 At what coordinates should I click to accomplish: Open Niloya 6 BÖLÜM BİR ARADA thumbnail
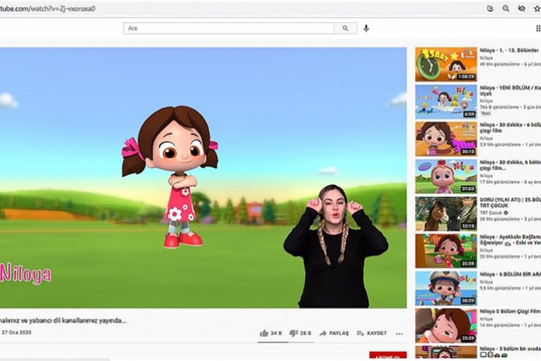pyautogui.click(x=445, y=287)
